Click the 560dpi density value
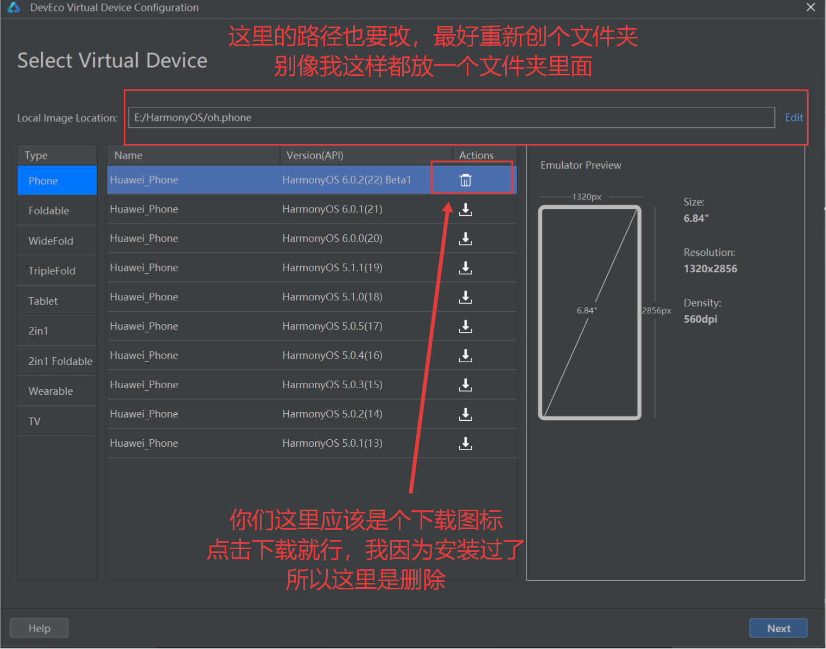826x649 pixels. click(x=700, y=319)
